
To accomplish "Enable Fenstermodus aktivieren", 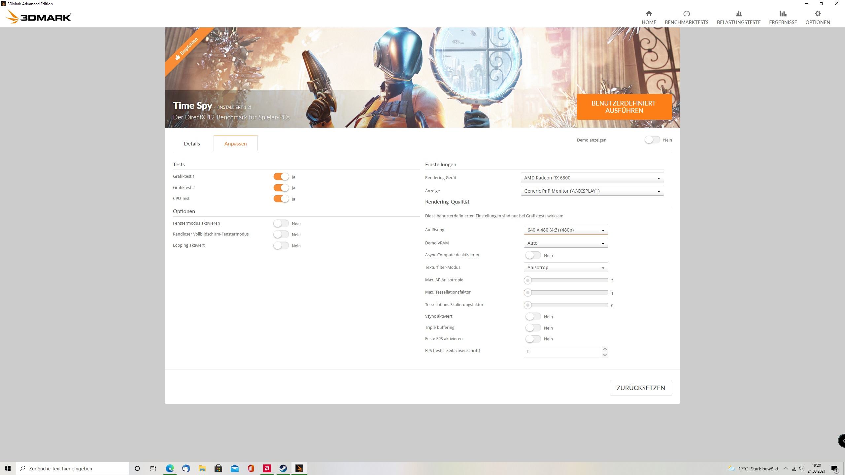I will 281,223.
